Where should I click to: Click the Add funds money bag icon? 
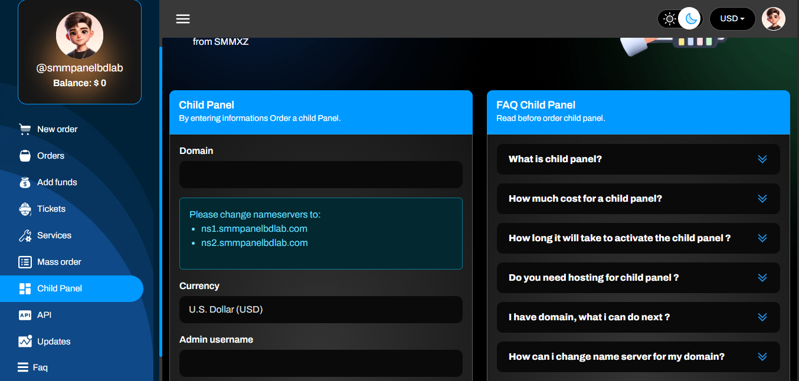(x=25, y=182)
